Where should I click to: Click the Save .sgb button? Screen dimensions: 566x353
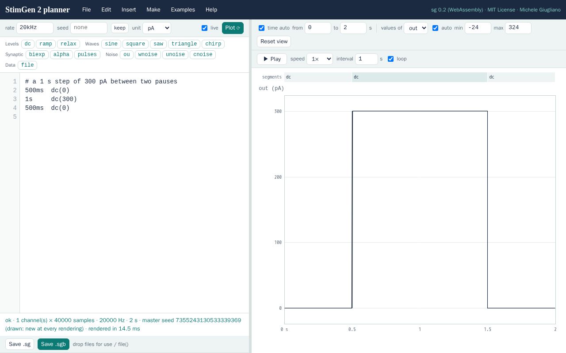point(54,344)
